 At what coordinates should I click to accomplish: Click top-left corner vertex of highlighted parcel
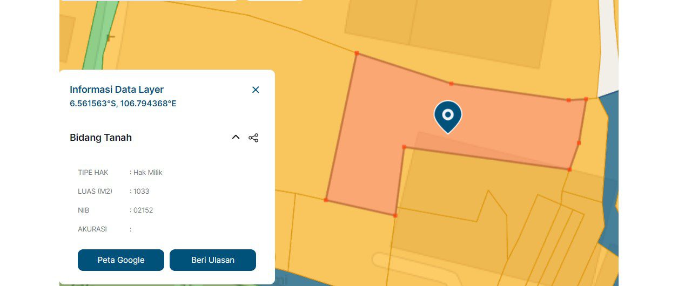coord(357,53)
